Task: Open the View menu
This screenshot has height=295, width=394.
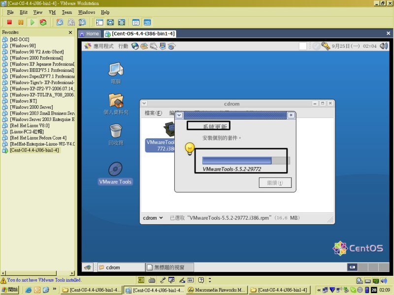Action: coord(38,12)
